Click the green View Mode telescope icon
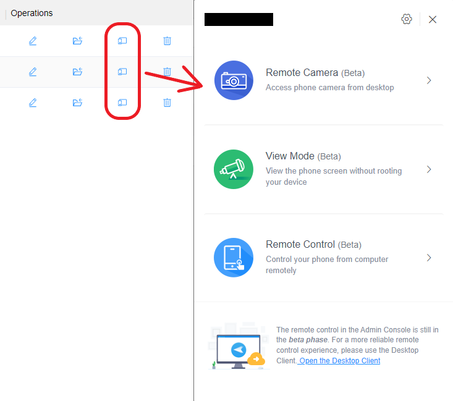 click(x=234, y=169)
